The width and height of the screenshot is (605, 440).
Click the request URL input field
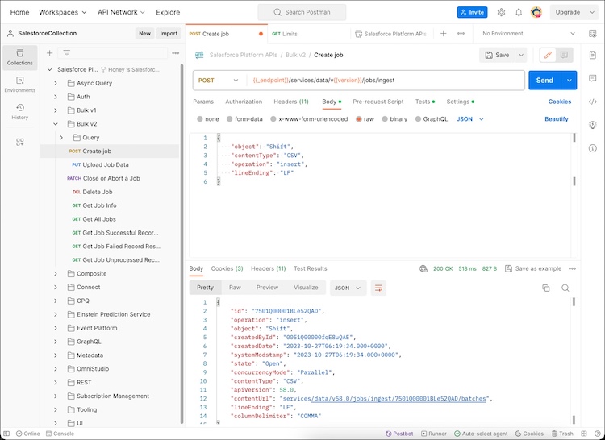pyautogui.click(x=385, y=80)
